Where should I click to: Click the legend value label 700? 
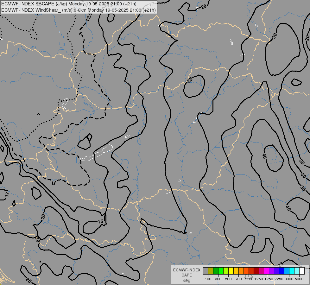(x=239, y=279)
